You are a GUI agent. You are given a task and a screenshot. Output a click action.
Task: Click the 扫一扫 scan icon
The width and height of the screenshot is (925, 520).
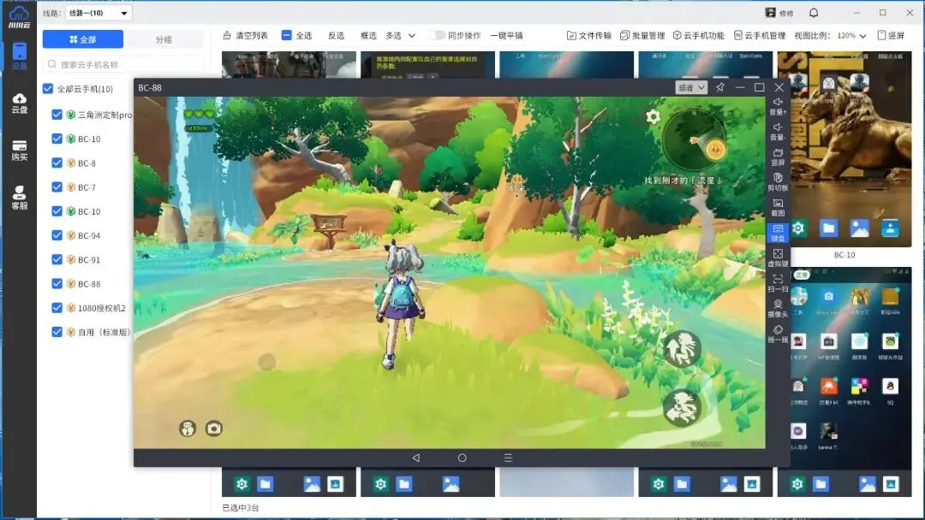[778, 283]
